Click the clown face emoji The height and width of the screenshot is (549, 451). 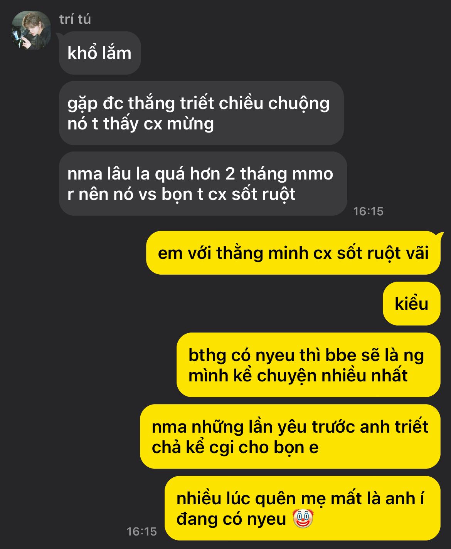click(303, 519)
